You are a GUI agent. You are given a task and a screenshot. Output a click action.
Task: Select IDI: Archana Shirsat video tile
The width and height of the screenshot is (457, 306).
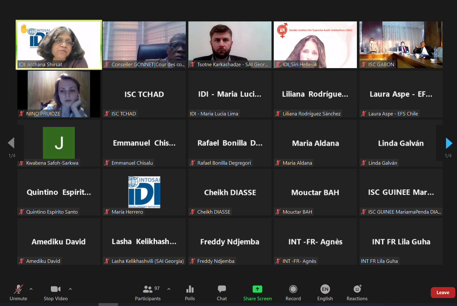tap(59, 45)
